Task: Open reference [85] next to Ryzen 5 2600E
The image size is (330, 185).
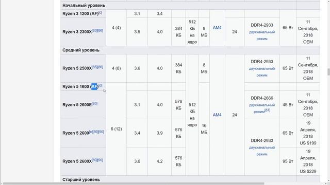Action: pyautogui.click(x=94, y=103)
